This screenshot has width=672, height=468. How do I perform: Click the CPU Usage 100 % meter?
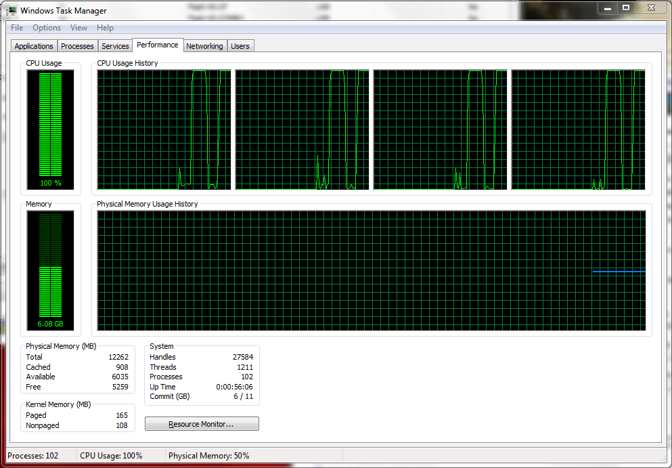click(x=51, y=129)
